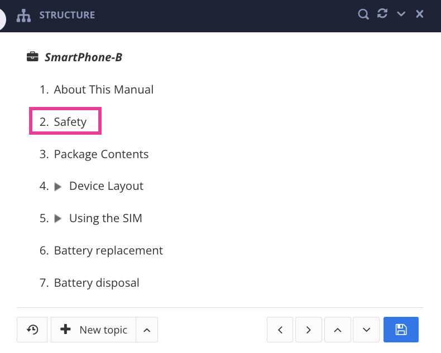Click the left arrow outdent button

280,330
